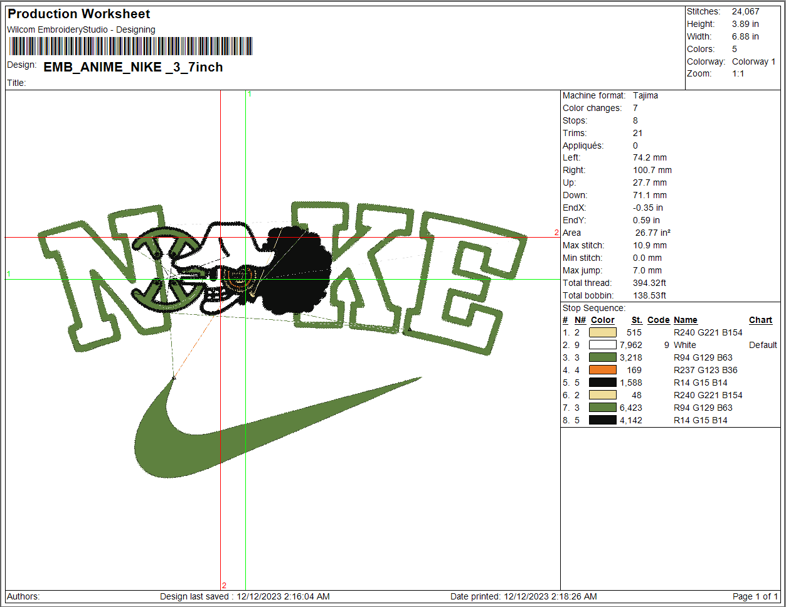The image size is (786, 607).
Task: Click the Color column header
Action: click(x=602, y=320)
